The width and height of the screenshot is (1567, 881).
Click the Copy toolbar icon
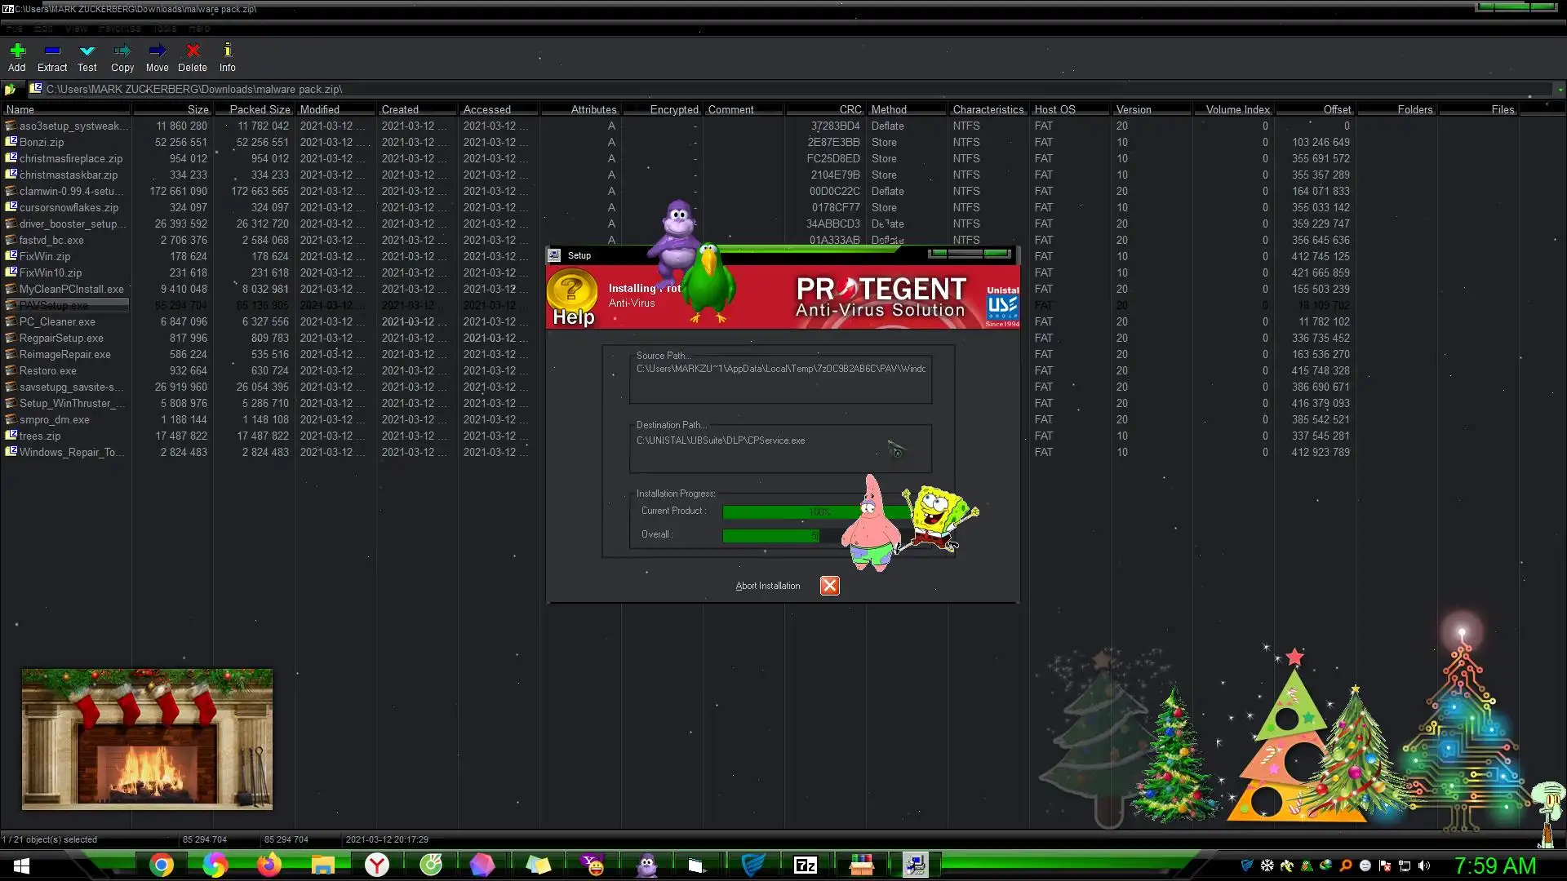click(x=122, y=51)
